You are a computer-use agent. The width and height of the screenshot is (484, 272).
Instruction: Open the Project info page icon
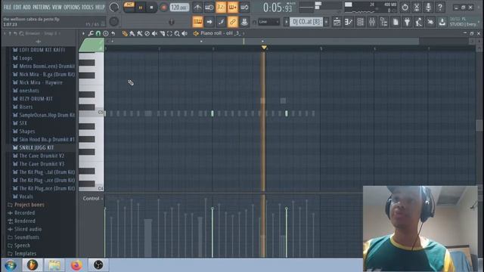tap(396, 22)
